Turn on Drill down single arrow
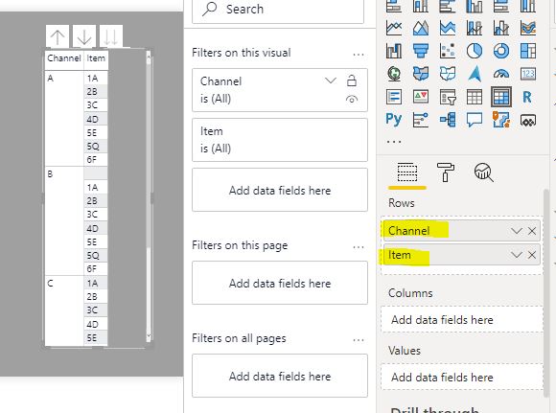 point(84,36)
